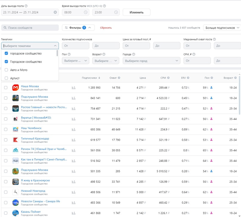Click the Медианный охват поста От field
The height and width of the screenshot is (217, 241).
point(197,46)
